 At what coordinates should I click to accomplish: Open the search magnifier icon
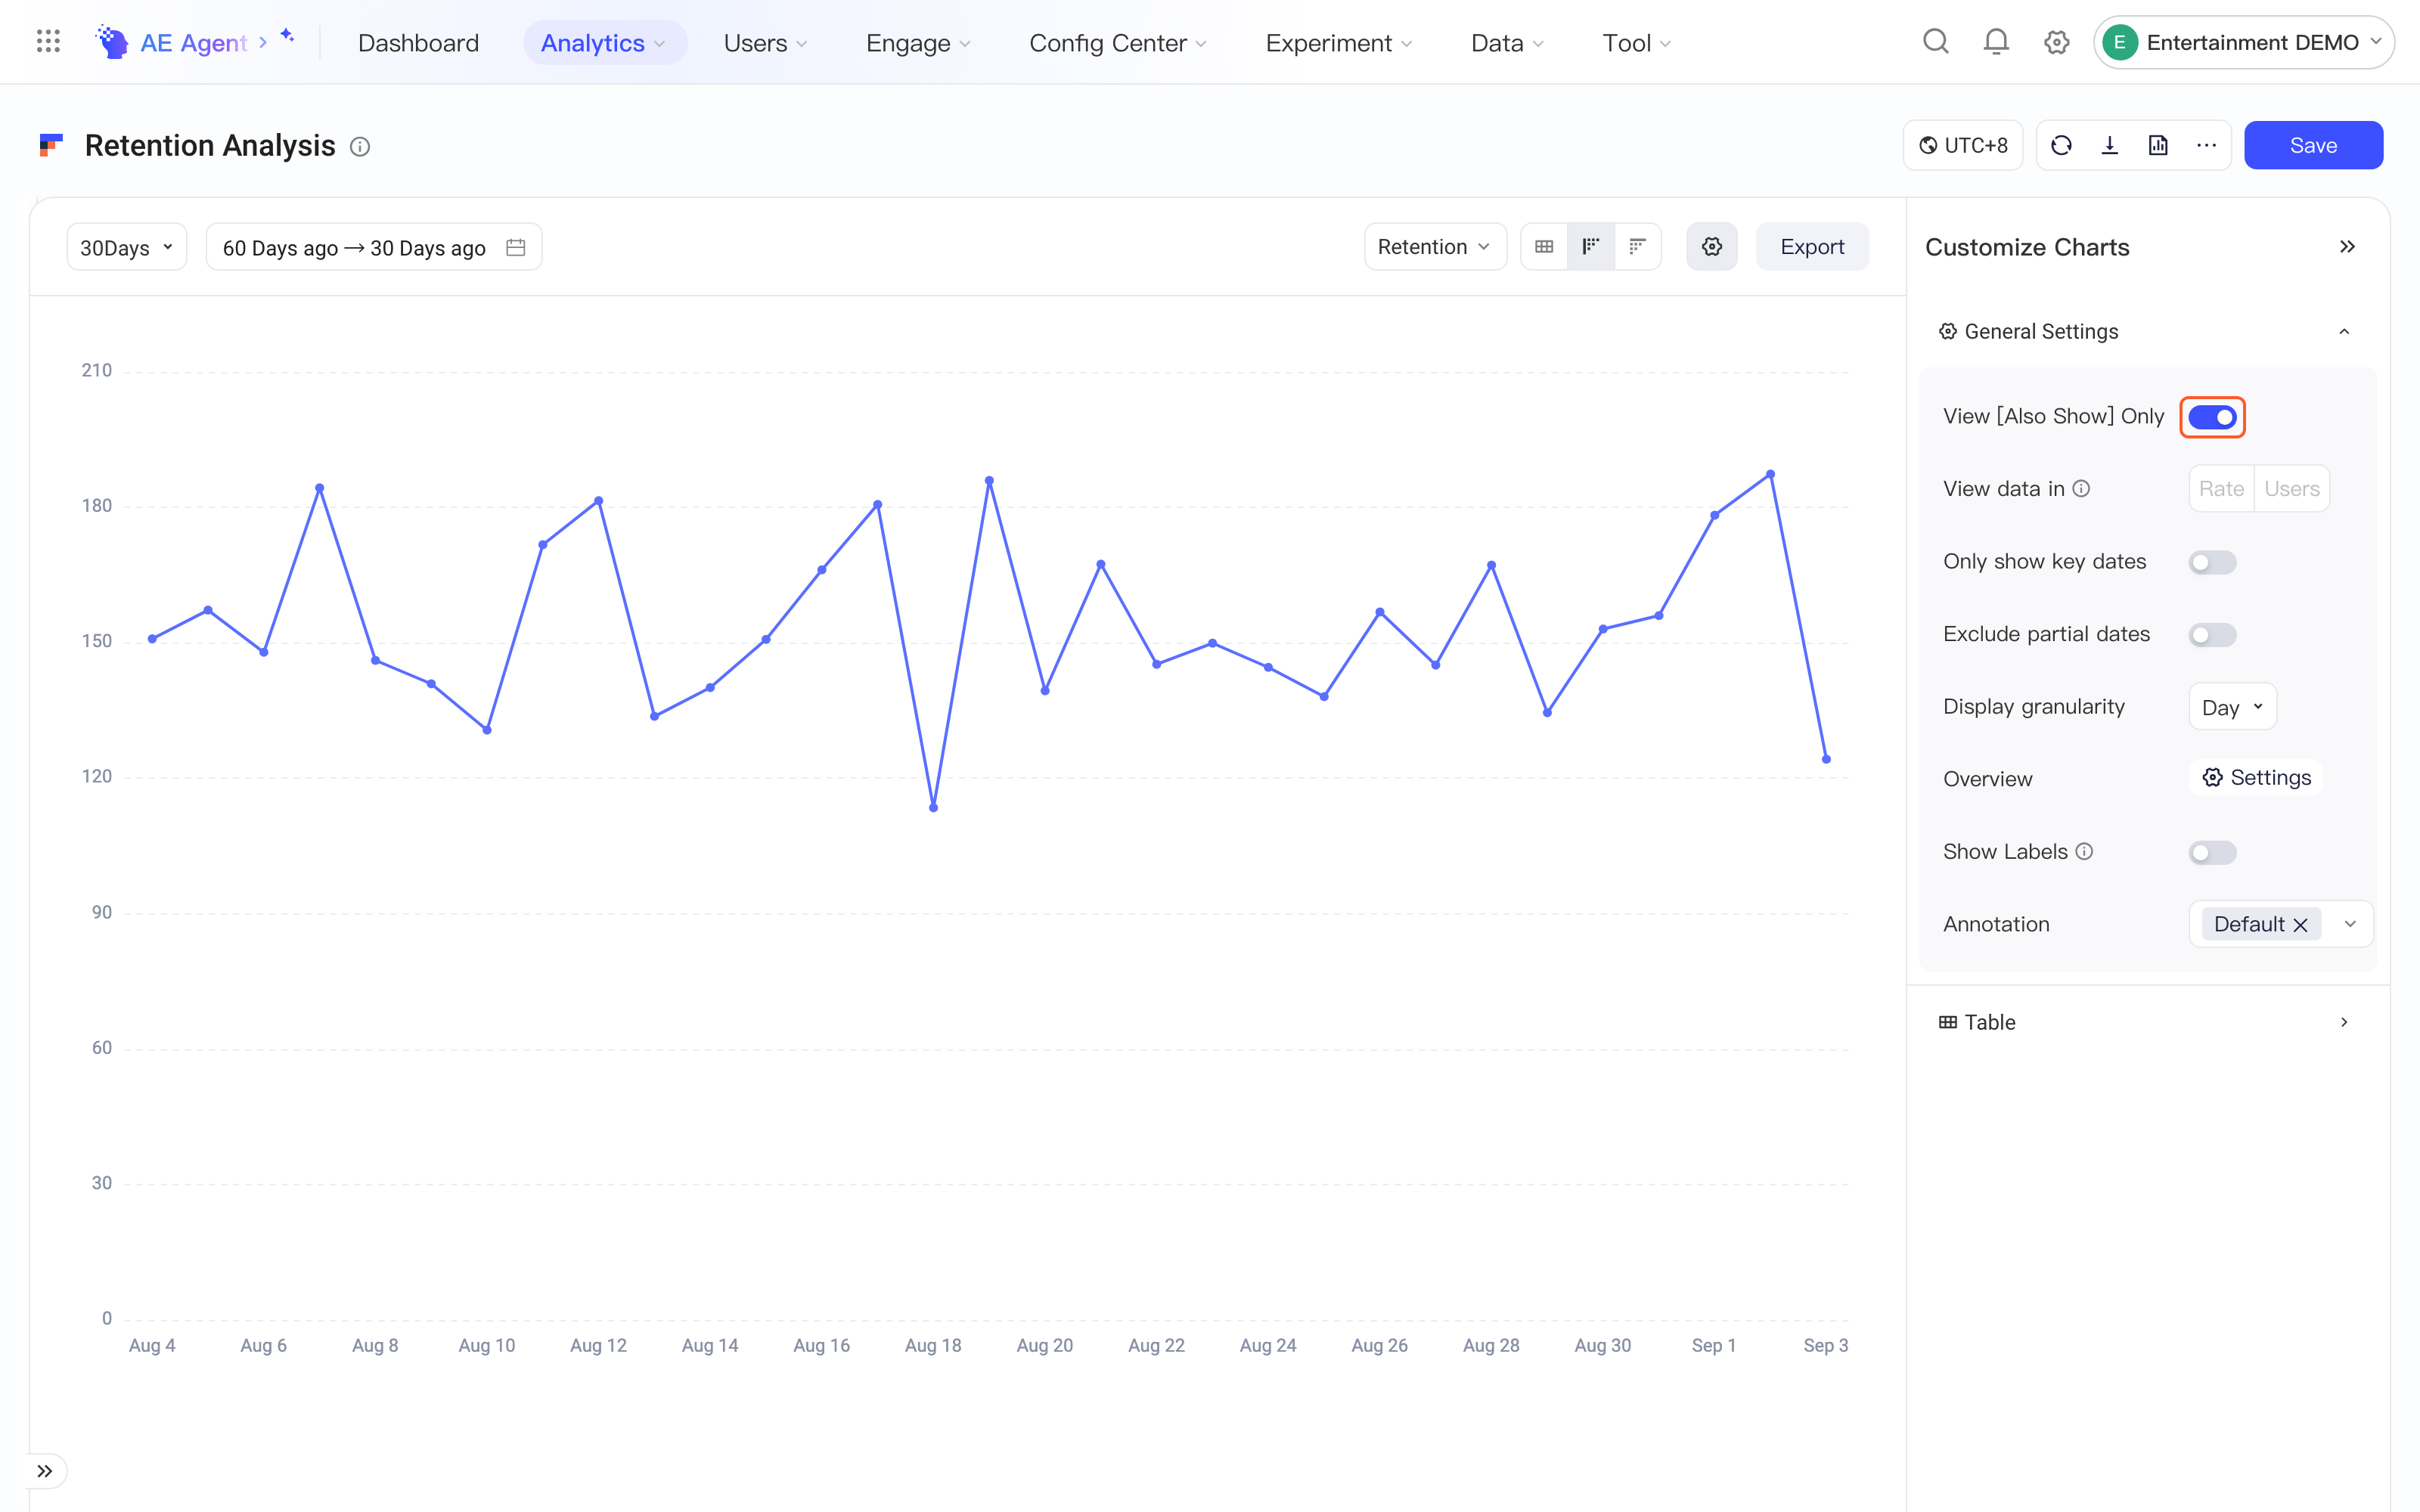pyautogui.click(x=1936, y=42)
